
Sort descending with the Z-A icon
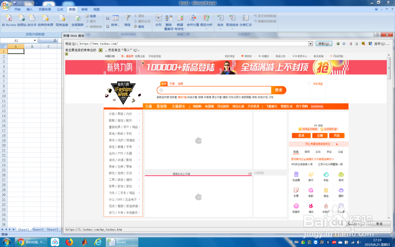(108, 26)
